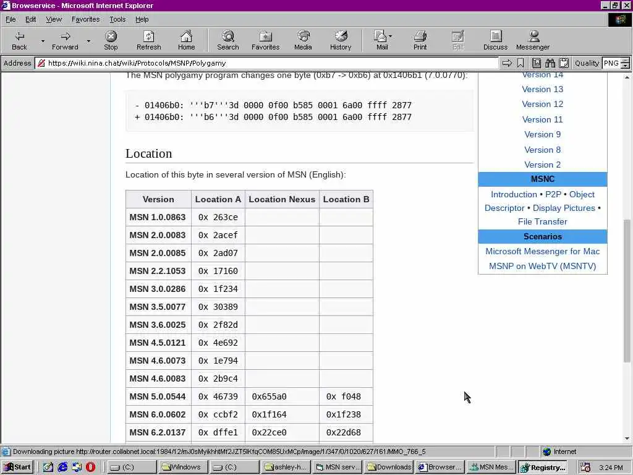Click the Show Desktop quick launch icon
The height and width of the screenshot is (475, 633).
(48, 467)
